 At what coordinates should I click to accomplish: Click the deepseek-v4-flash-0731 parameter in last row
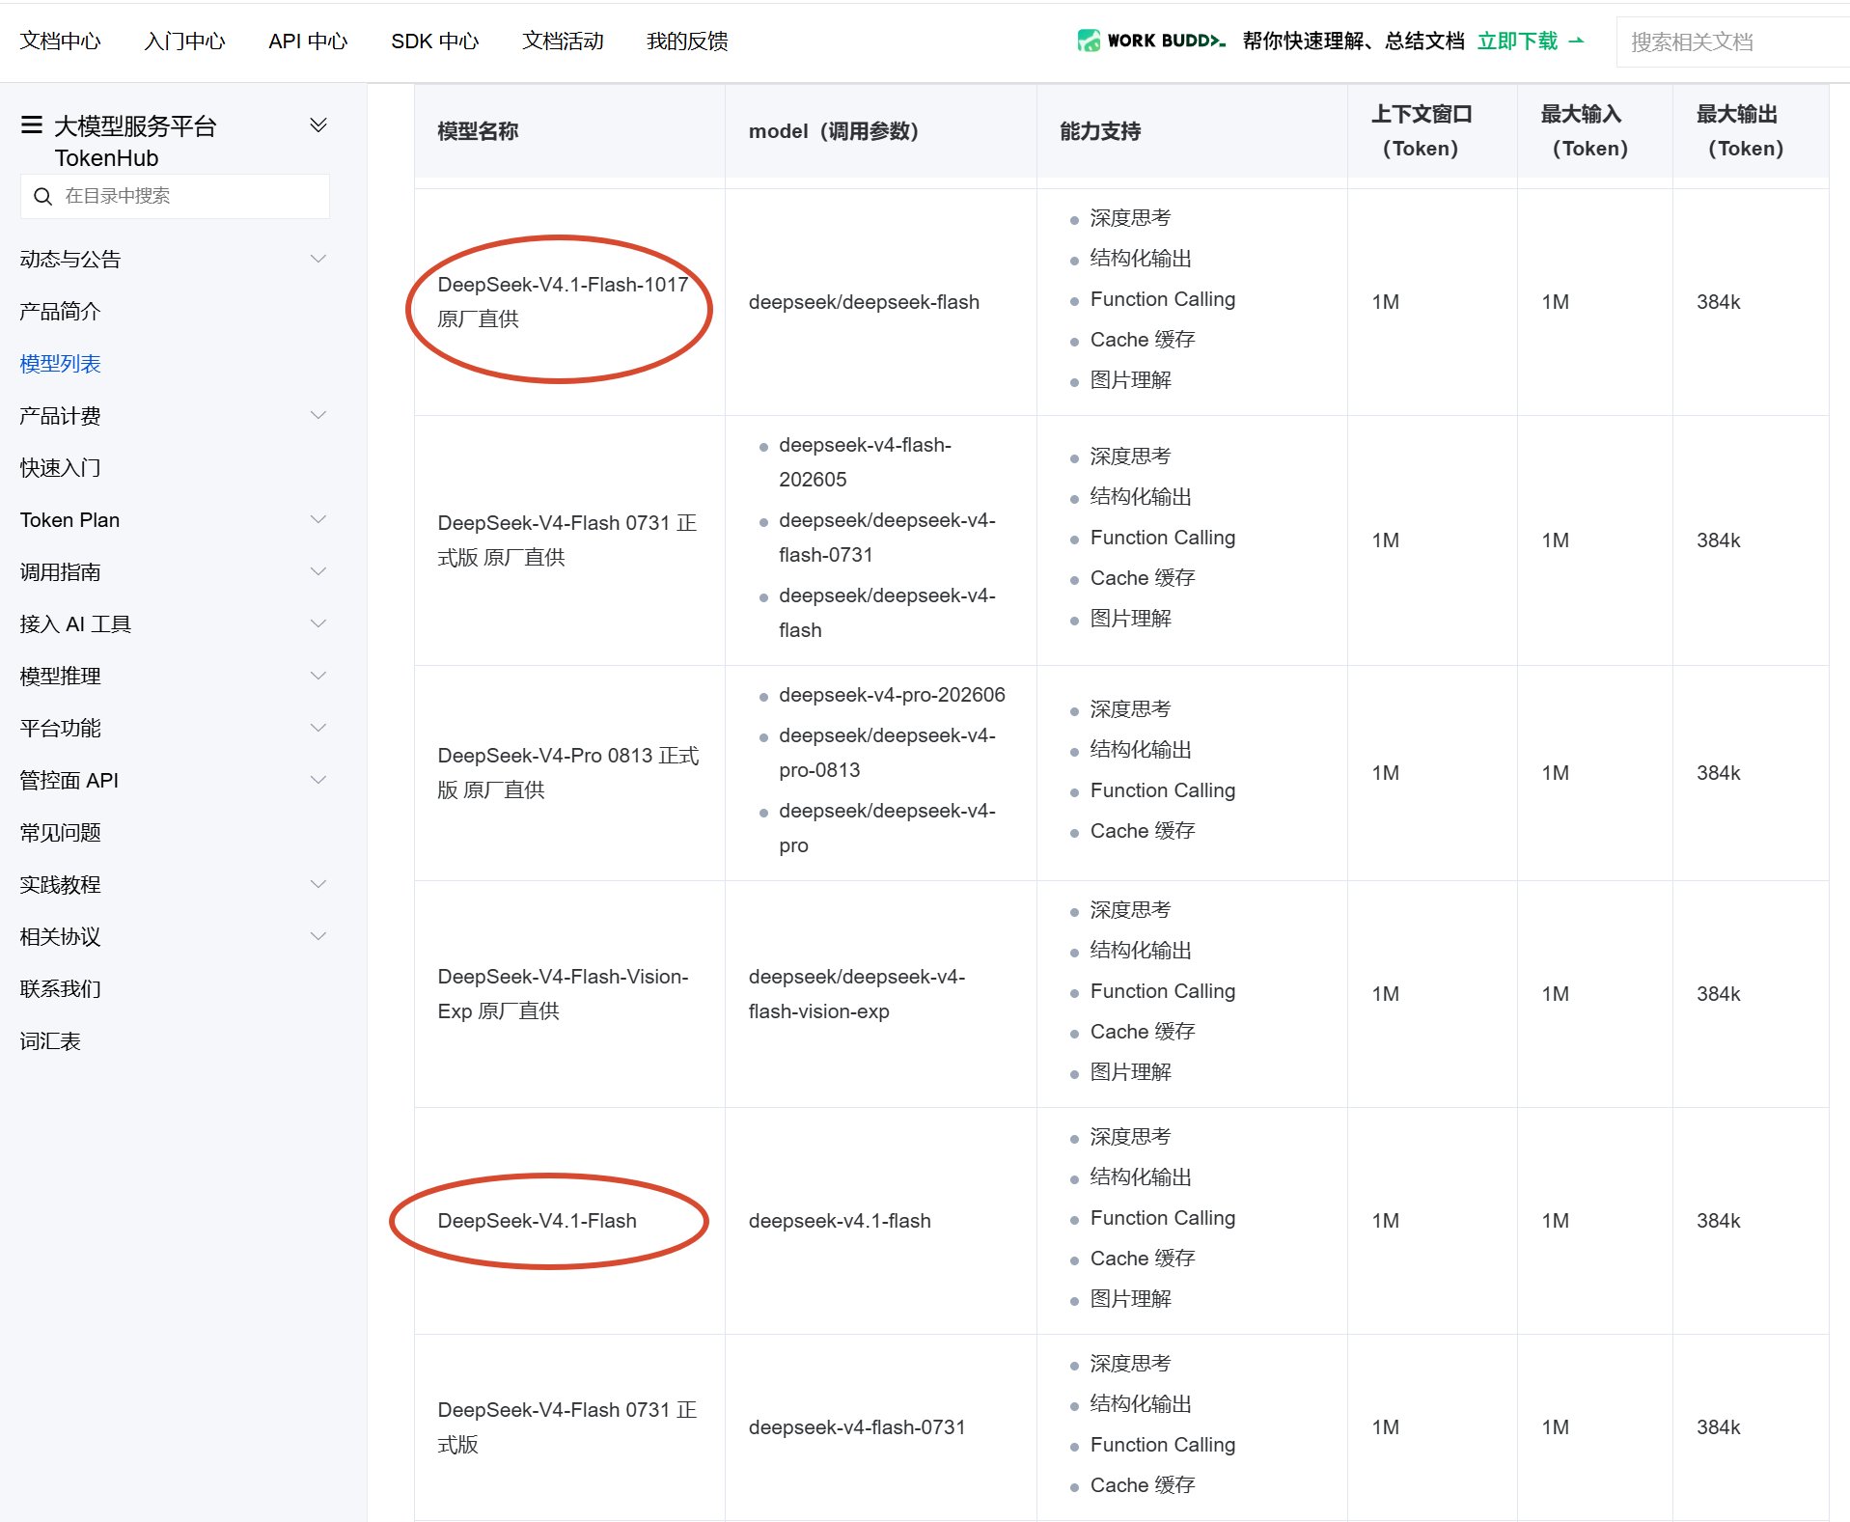tap(857, 1426)
